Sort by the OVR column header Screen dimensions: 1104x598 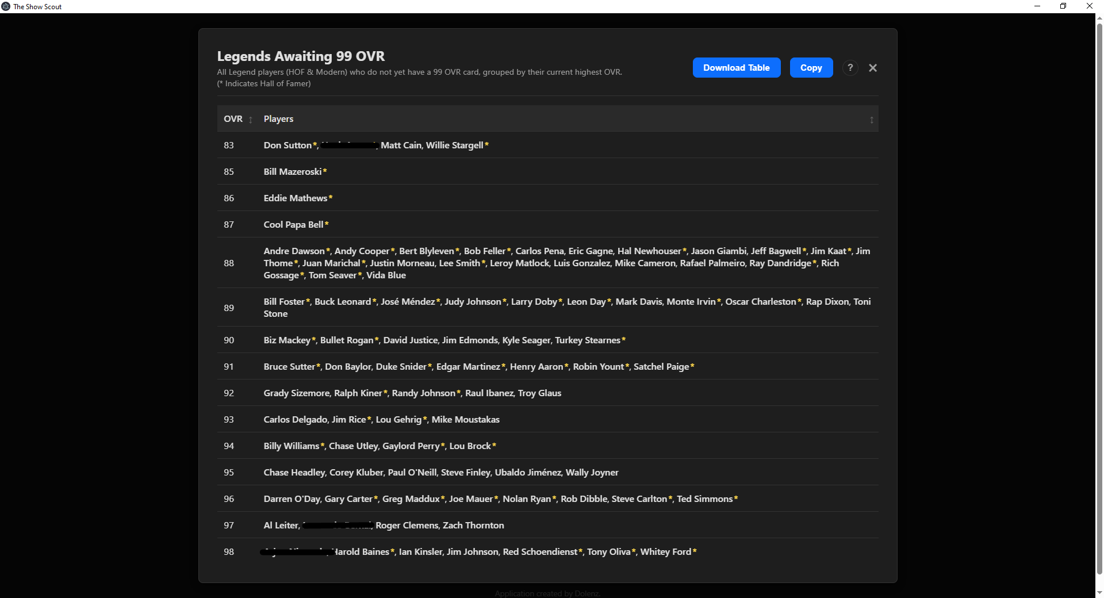[238, 119]
